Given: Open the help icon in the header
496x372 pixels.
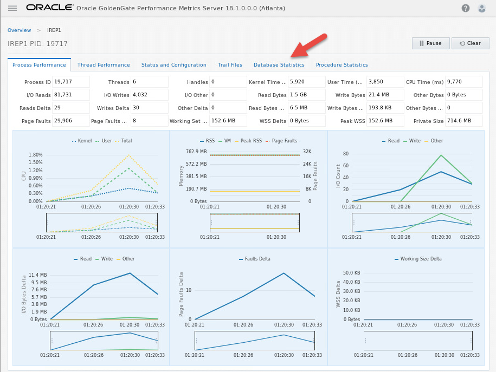Looking at the screenshot, I should point(465,8).
